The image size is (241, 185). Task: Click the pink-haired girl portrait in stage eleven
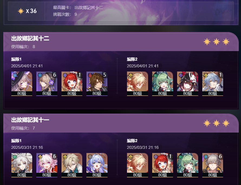coord(47,165)
